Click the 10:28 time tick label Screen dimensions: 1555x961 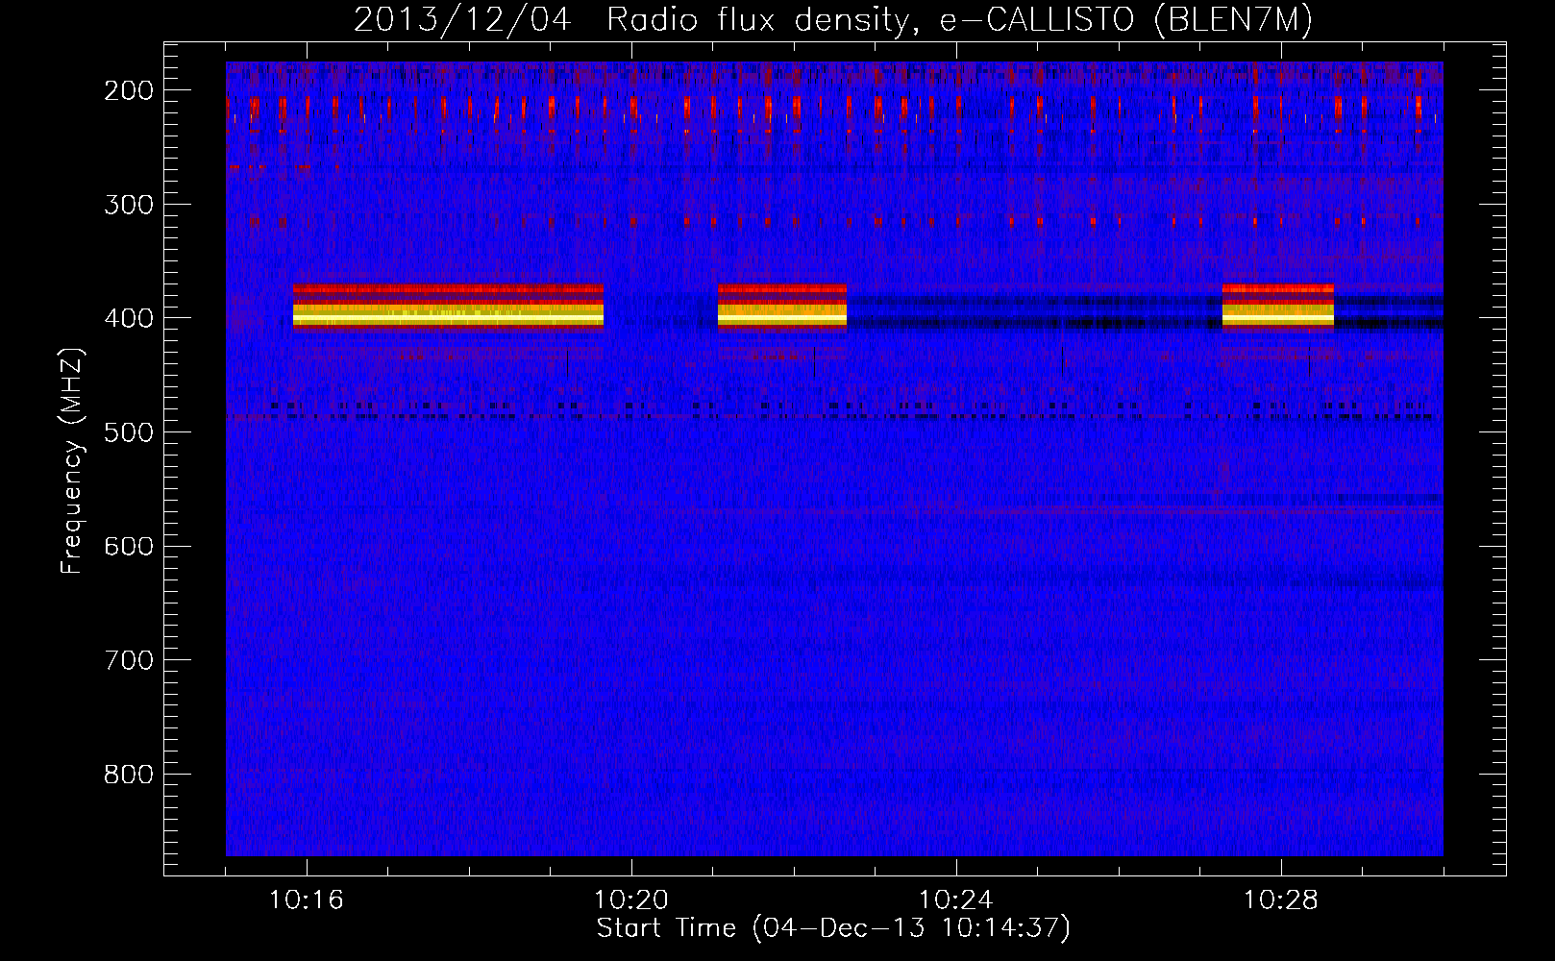[x=1281, y=900]
